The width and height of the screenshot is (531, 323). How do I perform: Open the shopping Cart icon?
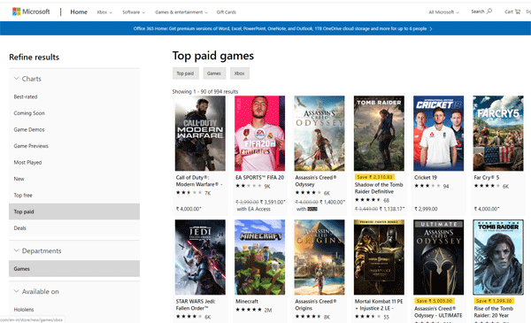click(x=518, y=12)
